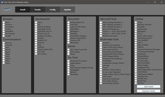Select the Tor Browser checkbox
This screenshot has width=165, height=97.
click(4, 34)
